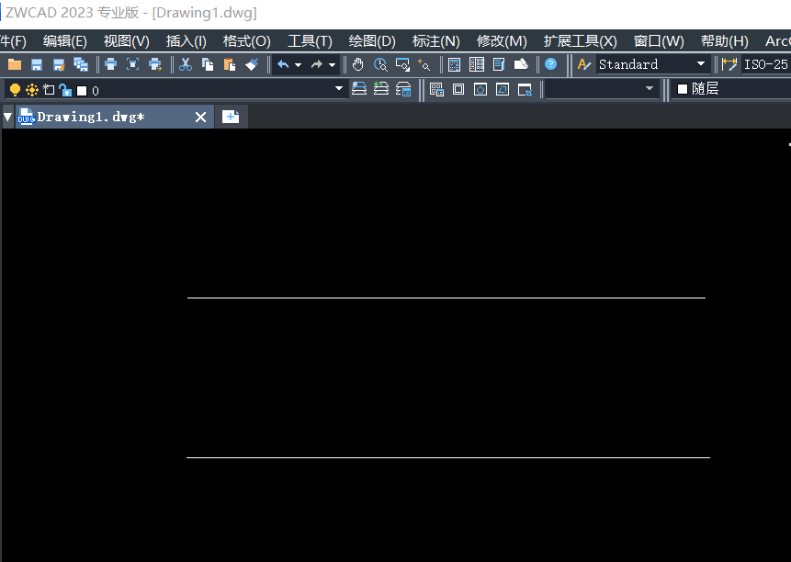Expand the document tab list triangle
The width and height of the screenshot is (791, 562).
coord(8,117)
